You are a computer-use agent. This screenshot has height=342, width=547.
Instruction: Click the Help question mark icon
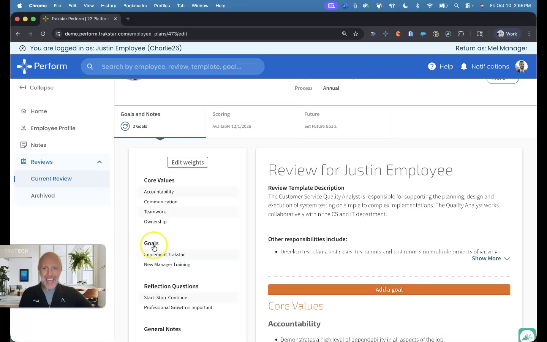coord(432,66)
